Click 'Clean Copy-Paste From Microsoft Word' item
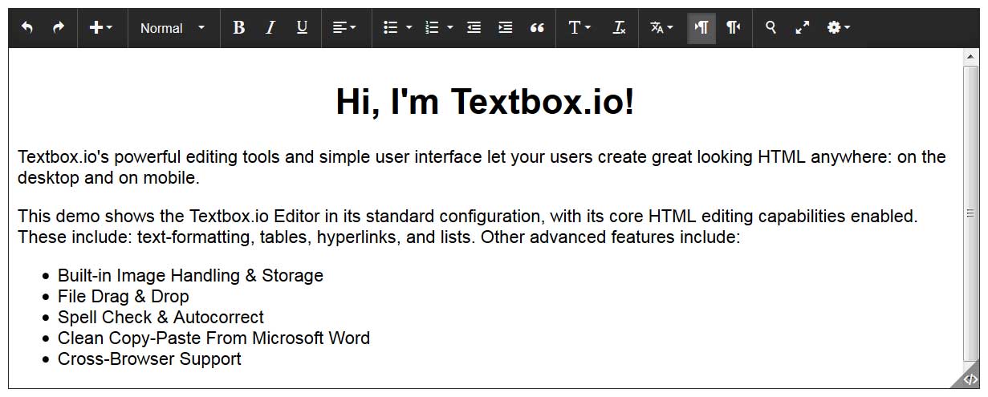Viewport: 988px width, 397px height. click(x=213, y=338)
